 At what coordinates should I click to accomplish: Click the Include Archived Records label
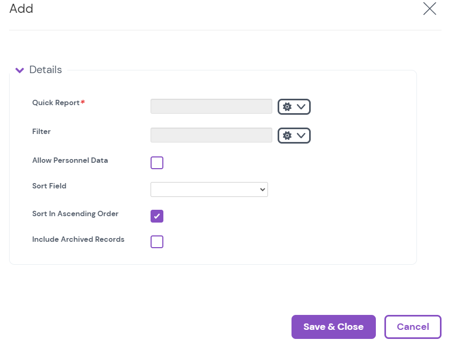pos(78,240)
